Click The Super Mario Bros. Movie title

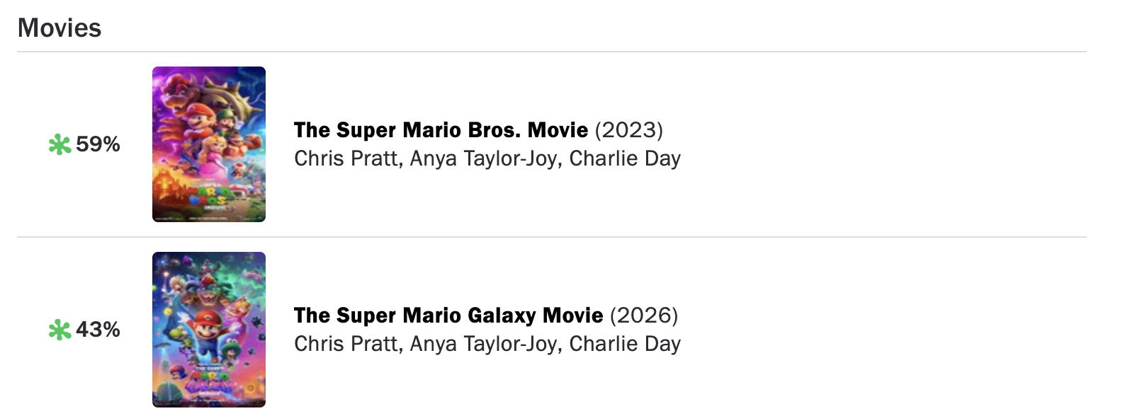point(441,130)
